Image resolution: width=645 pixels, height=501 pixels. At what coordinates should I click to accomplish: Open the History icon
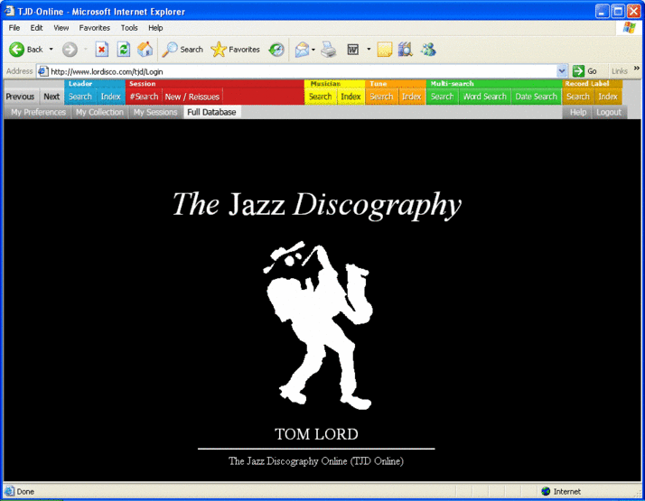point(276,50)
